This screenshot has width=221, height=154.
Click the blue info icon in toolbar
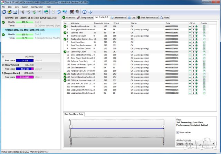pos(90,12)
